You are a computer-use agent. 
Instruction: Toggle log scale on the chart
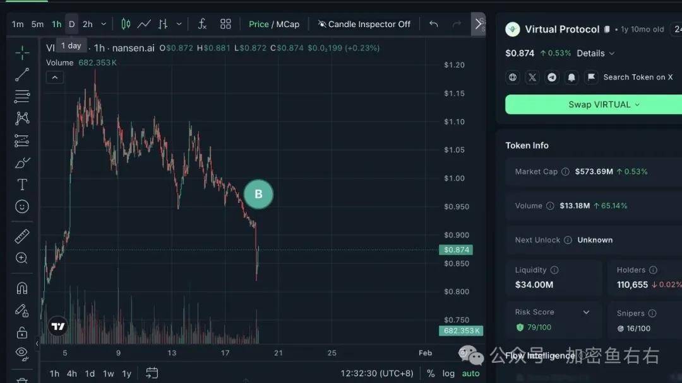(448, 374)
